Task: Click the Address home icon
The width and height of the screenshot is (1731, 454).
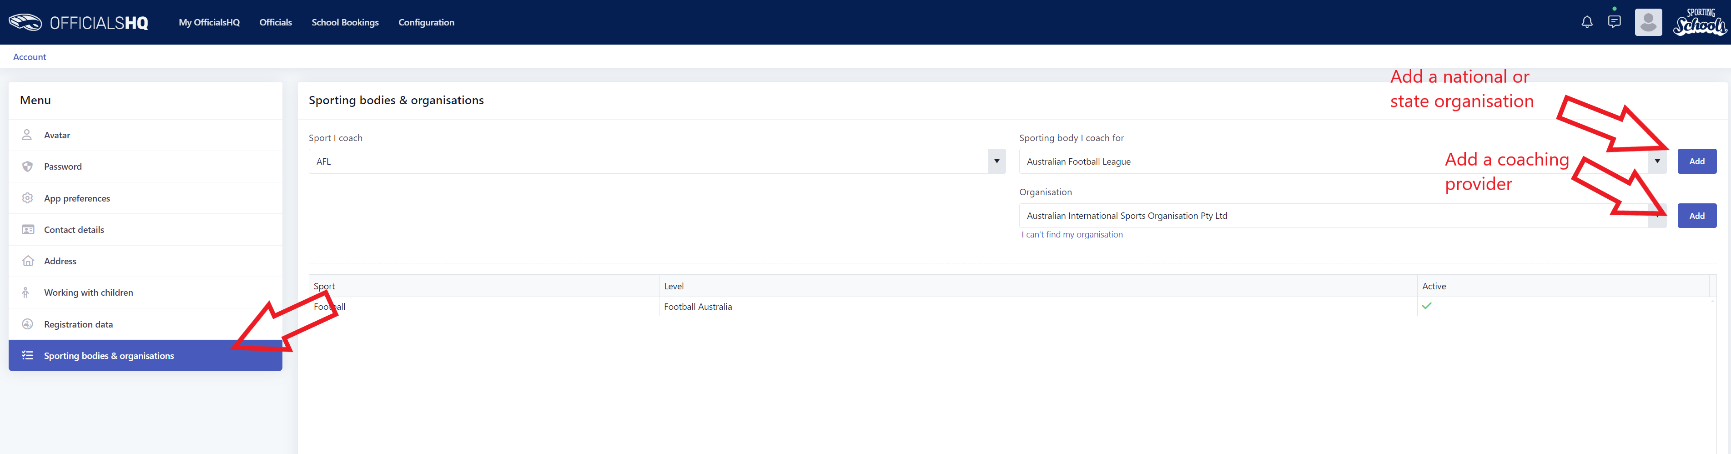Action: [28, 261]
